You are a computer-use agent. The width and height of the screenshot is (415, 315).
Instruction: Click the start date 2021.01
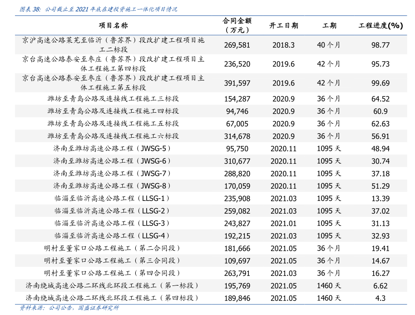283,223
